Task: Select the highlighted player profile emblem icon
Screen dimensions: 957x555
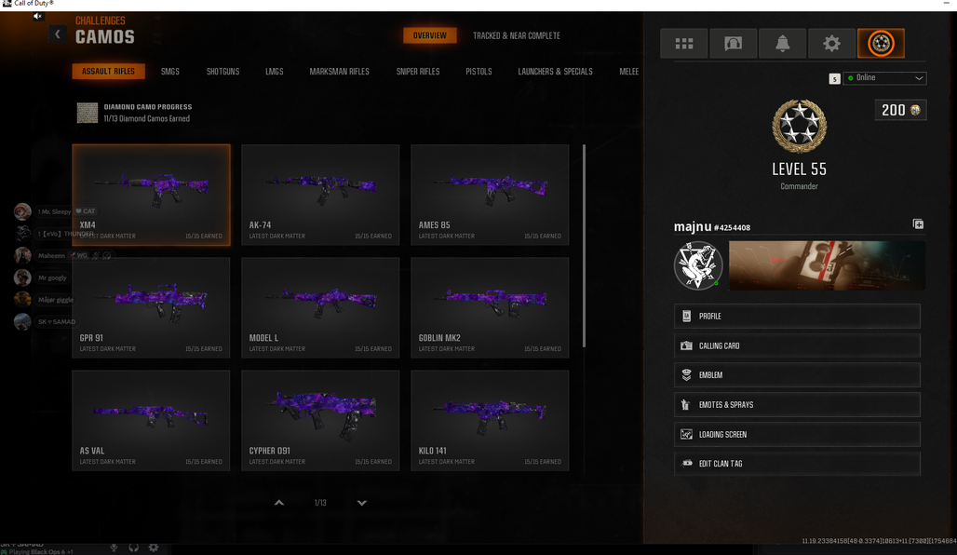Action: [x=881, y=44]
